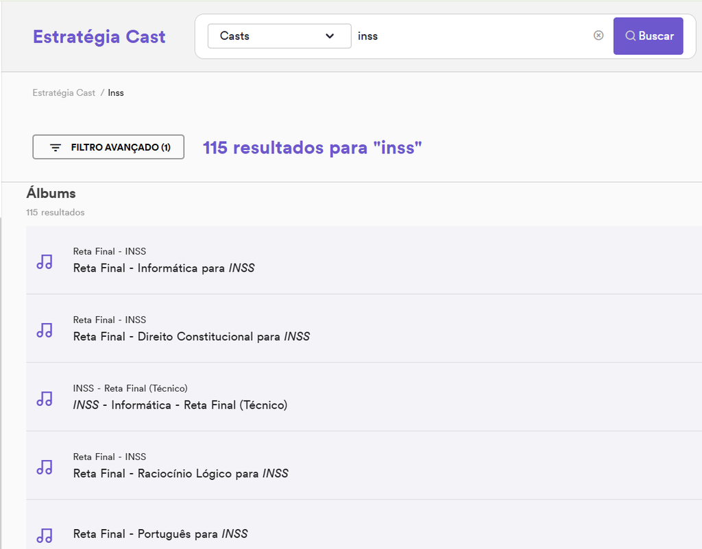
Task: Click the '115 resultados para "inss"' heading
Action: [x=313, y=148]
